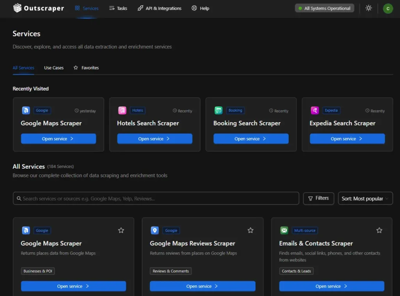Click the All Systems Operational status button
The image size is (400, 296).
tap(324, 7)
